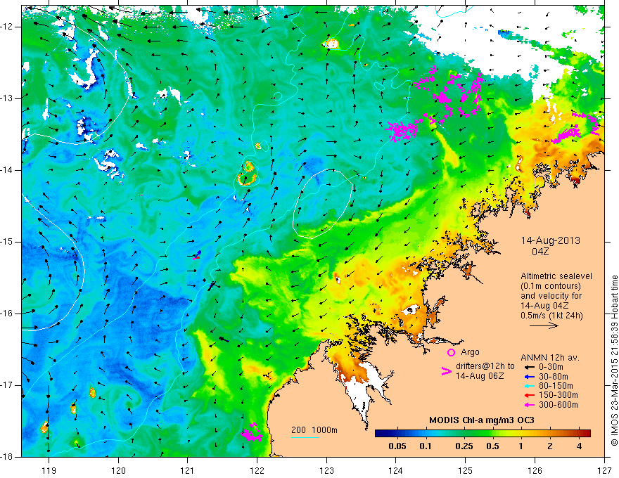Click the magenta 300-600m ANMN arrow symbol
Viewport: 619px width, 478px height.
(529, 405)
